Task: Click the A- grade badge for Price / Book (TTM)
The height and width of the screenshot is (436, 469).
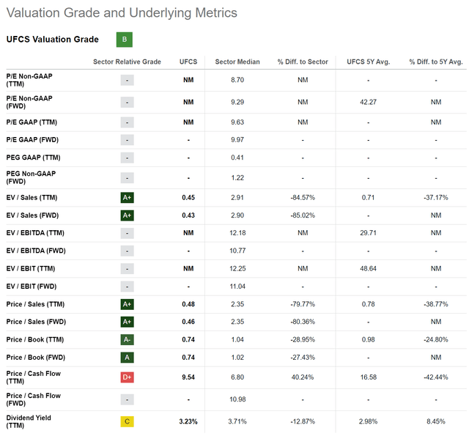Action: (x=127, y=340)
